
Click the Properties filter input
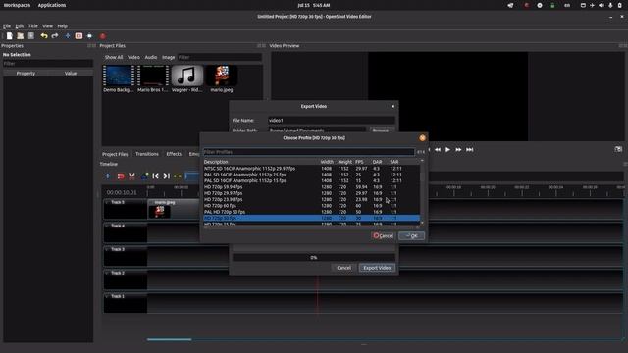tap(48, 64)
